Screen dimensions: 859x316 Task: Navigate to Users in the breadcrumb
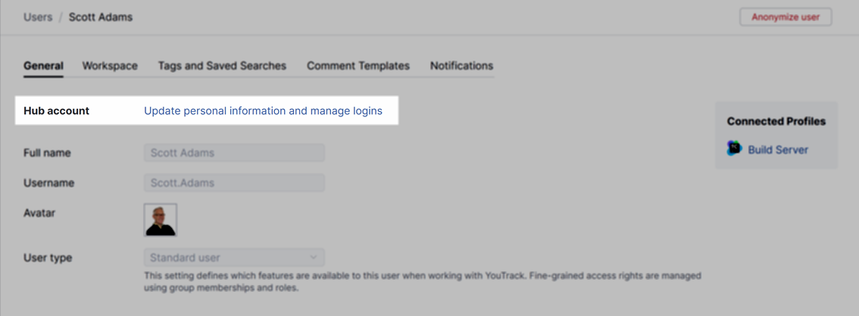(x=38, y=17)
